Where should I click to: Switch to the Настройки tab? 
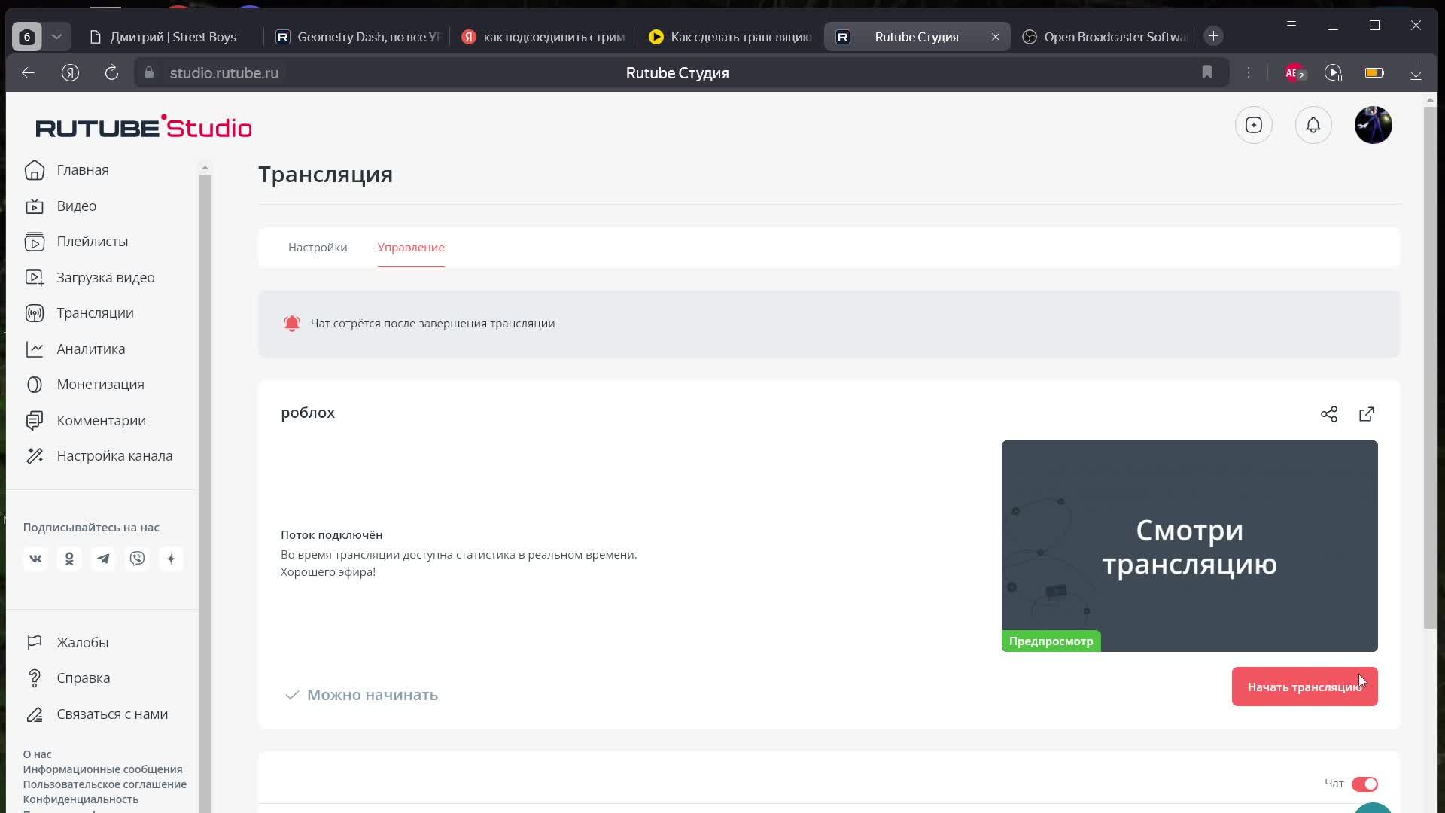coord(318,248)
